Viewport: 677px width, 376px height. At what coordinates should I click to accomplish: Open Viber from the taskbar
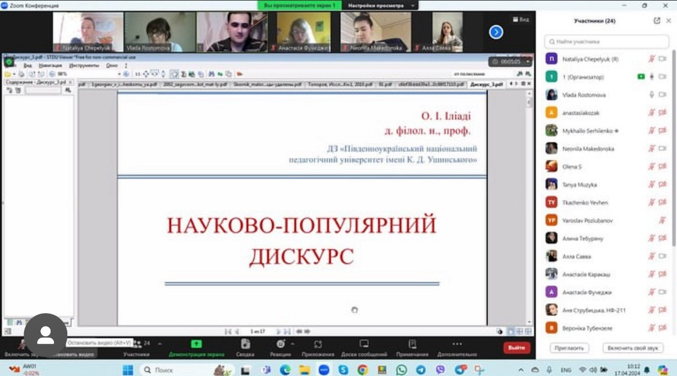440,370
